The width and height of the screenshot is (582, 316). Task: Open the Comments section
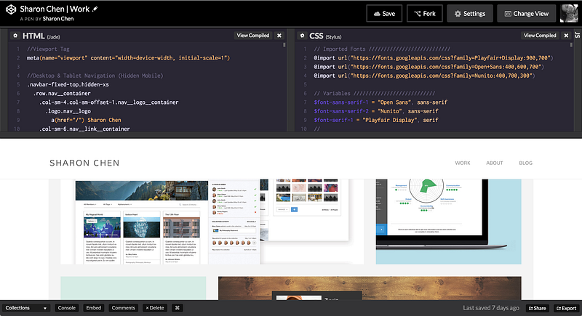123,308
